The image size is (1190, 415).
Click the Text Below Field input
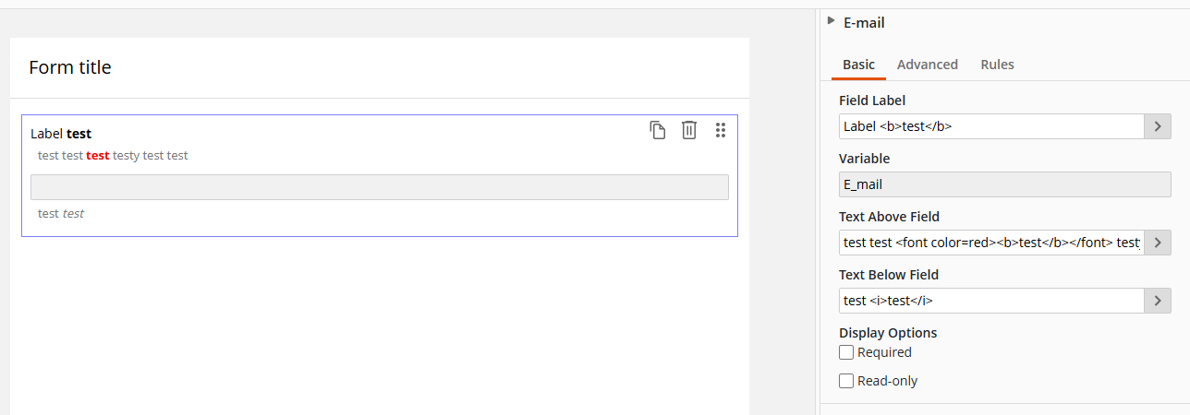point(991,301)
